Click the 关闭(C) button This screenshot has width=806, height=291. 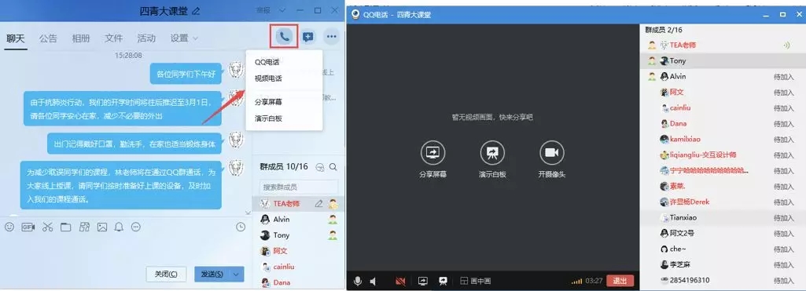pyautogui.click(x=166, y=274)
